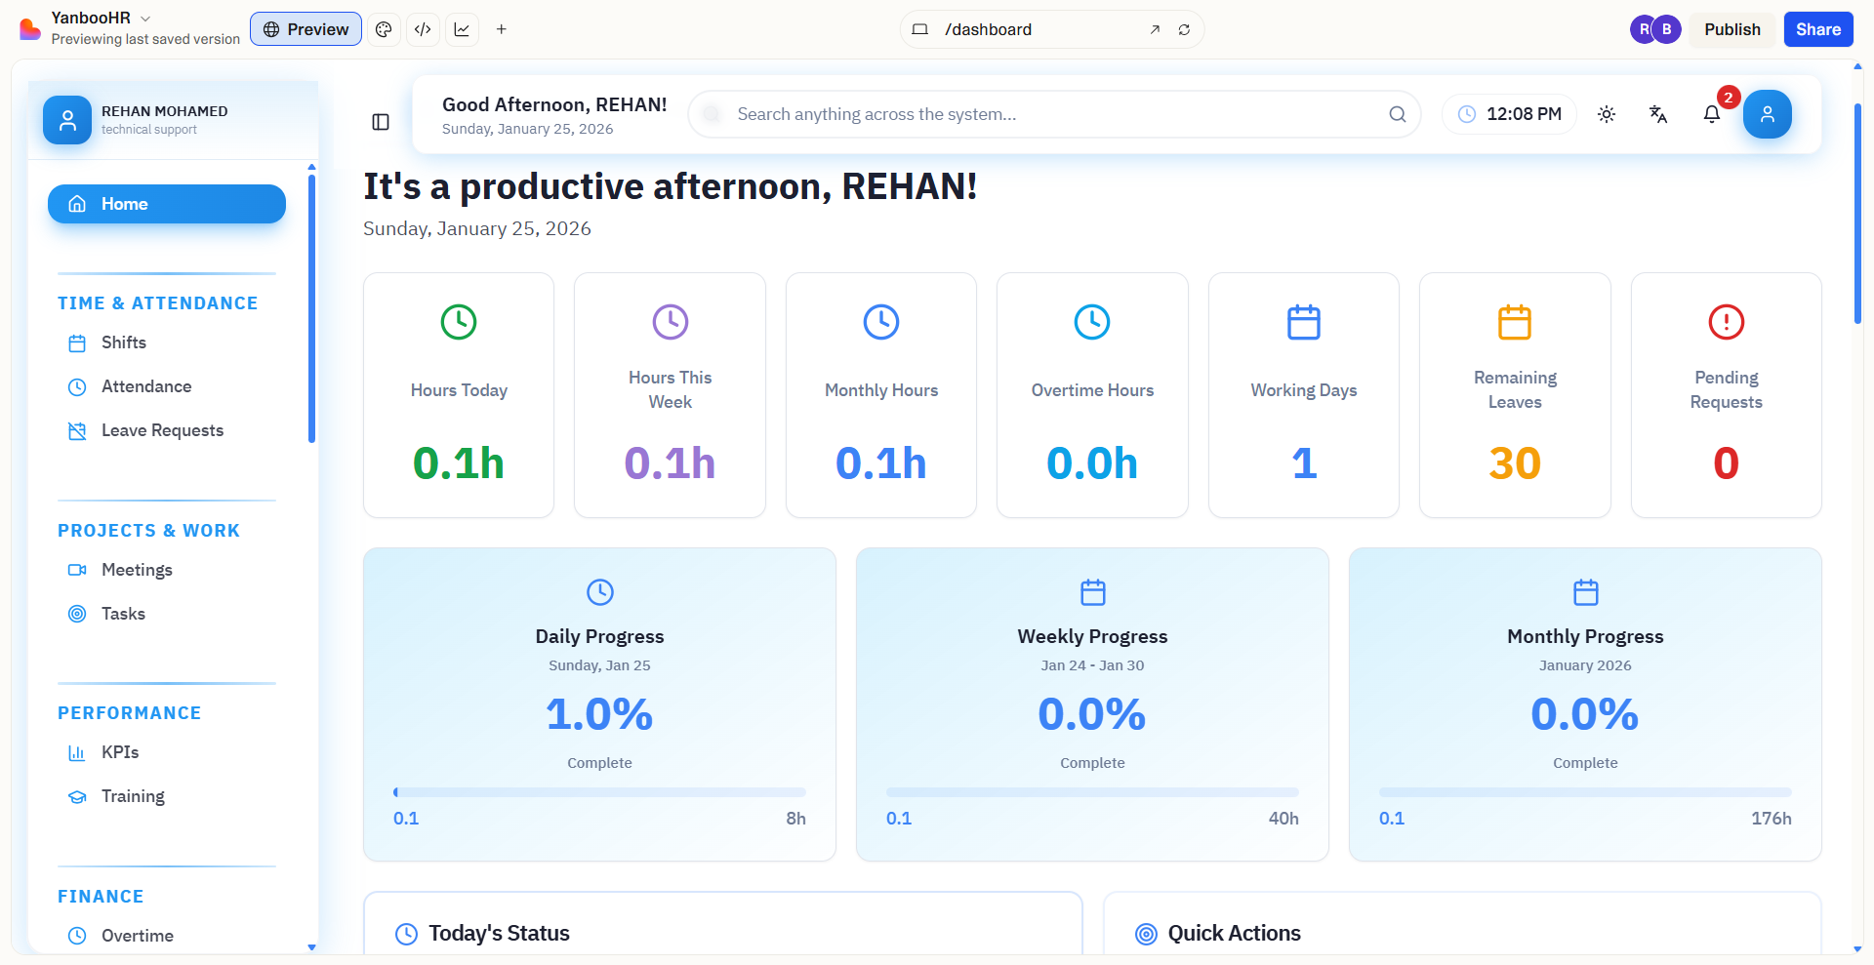Toggle the Preview mode button

(x=306, y=29)
